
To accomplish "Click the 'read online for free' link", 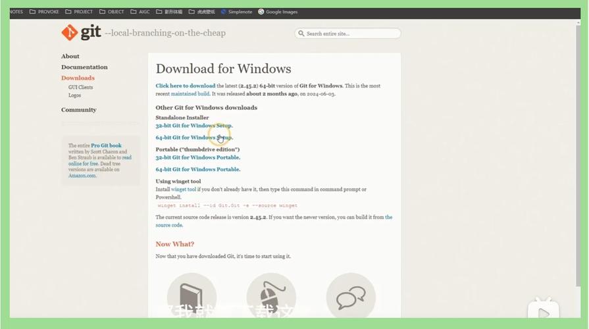I will point(100,161).
